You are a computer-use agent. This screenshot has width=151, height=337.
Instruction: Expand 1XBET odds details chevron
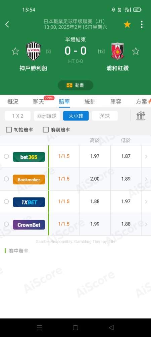pyautogui.click(x=146, y=202)
